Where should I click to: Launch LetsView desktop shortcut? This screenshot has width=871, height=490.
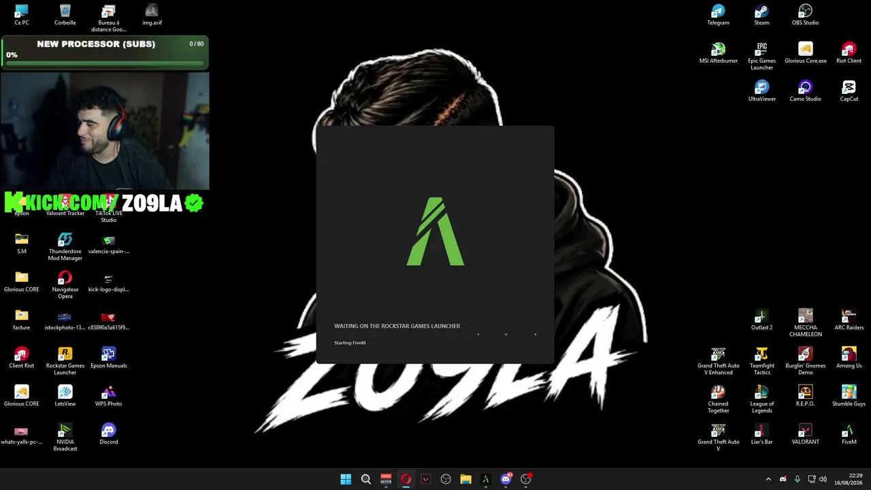pos(65,396)
